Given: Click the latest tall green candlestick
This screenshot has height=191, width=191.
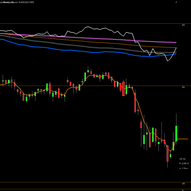Looking at the screenshot, I should tap(176, 133).
